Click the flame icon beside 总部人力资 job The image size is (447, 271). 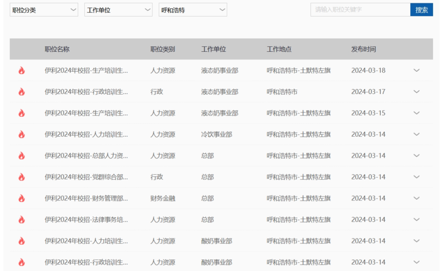tap(22, 156)
